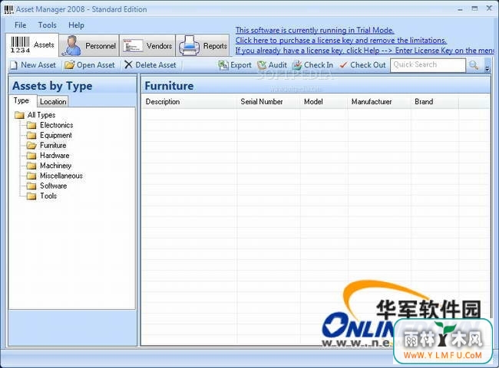Click the Check Out button label
Screen dimensions: 499x368
pos(368,65)
